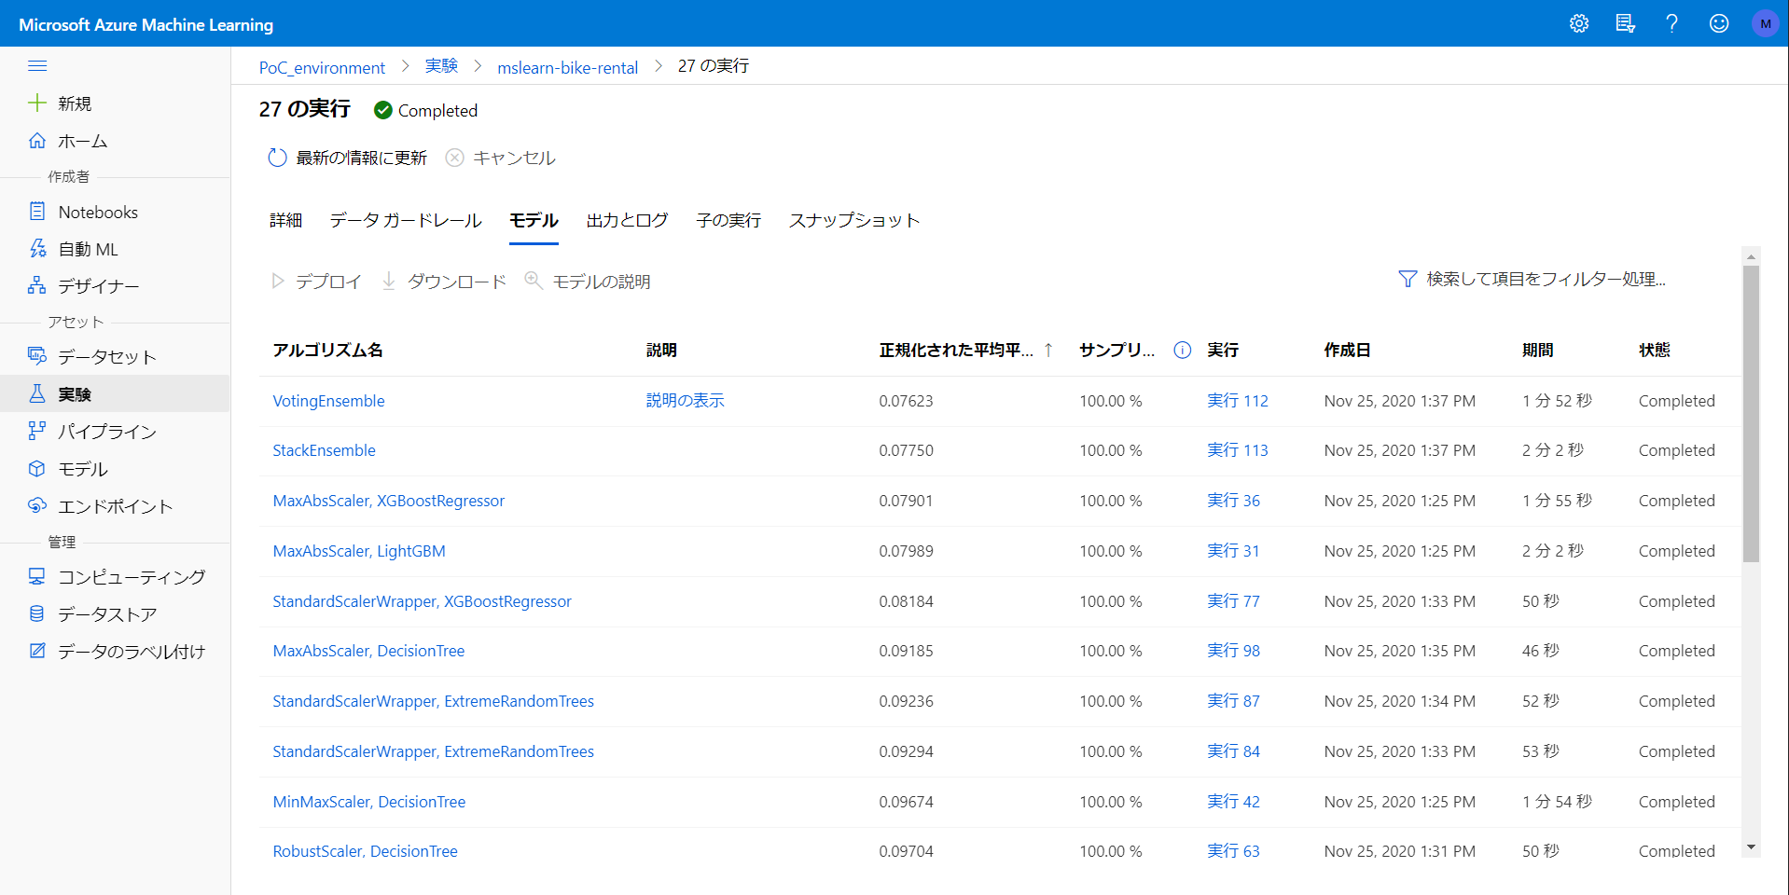
Task: Open the スナップショット tab
Action: click(854, 220)
